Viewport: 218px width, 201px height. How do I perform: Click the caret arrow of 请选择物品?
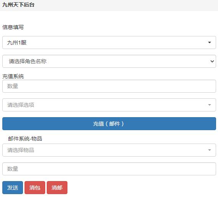[x=210, y=150]
